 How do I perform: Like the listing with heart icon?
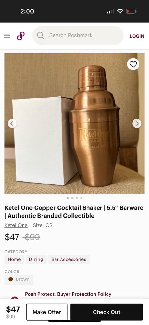[133, 64]
